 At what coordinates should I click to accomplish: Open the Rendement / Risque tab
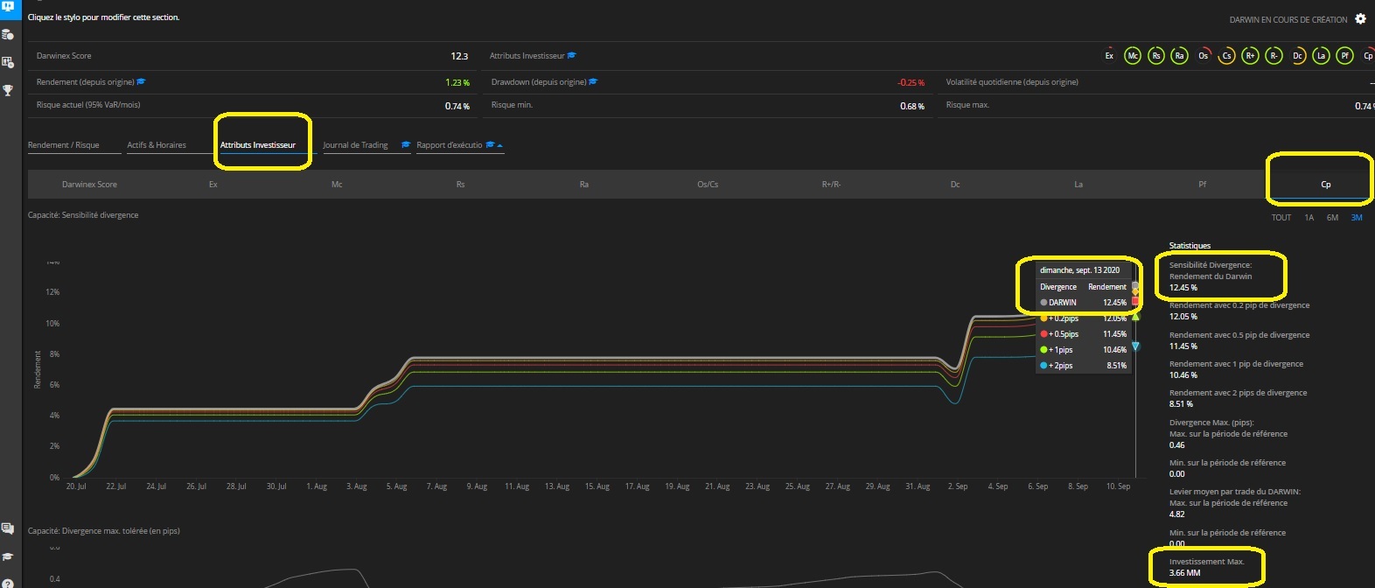[64, 145]
